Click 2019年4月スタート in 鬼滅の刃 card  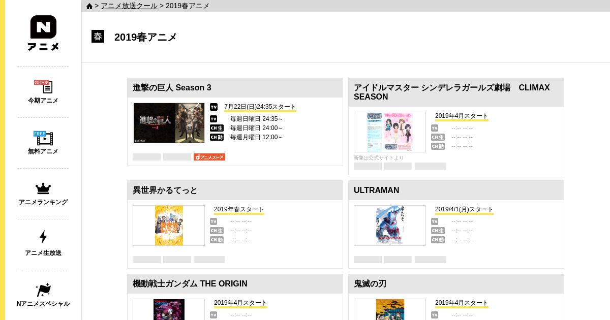click(x=462, y=303)
